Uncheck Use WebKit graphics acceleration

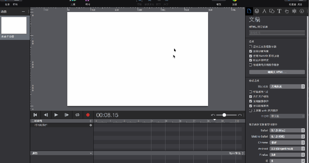click(x=251, y=56)
